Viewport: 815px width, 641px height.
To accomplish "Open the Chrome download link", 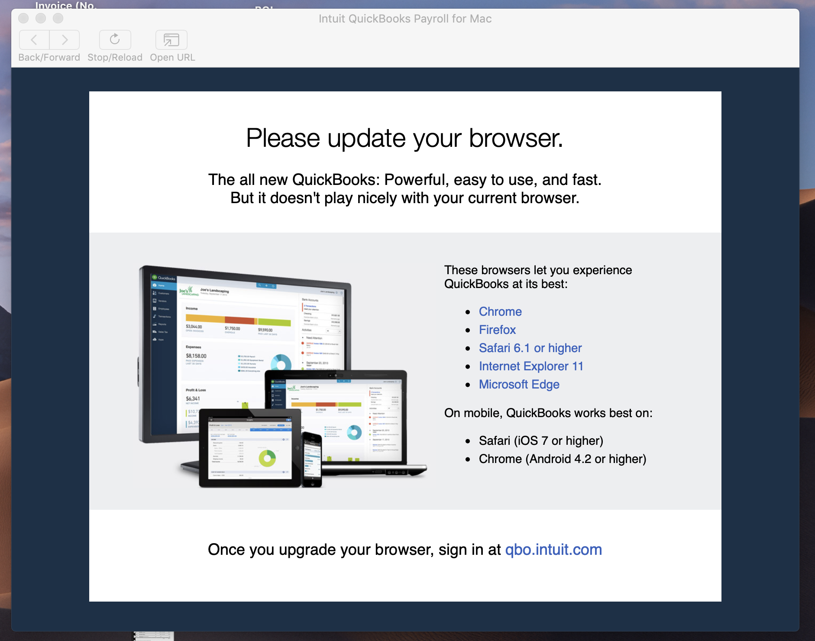I will tap(500, 311).
